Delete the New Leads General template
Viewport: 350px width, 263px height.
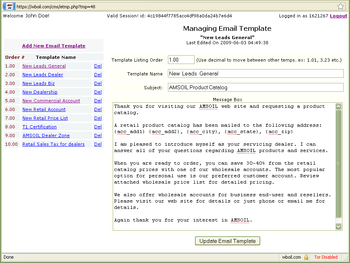point(98,66)
